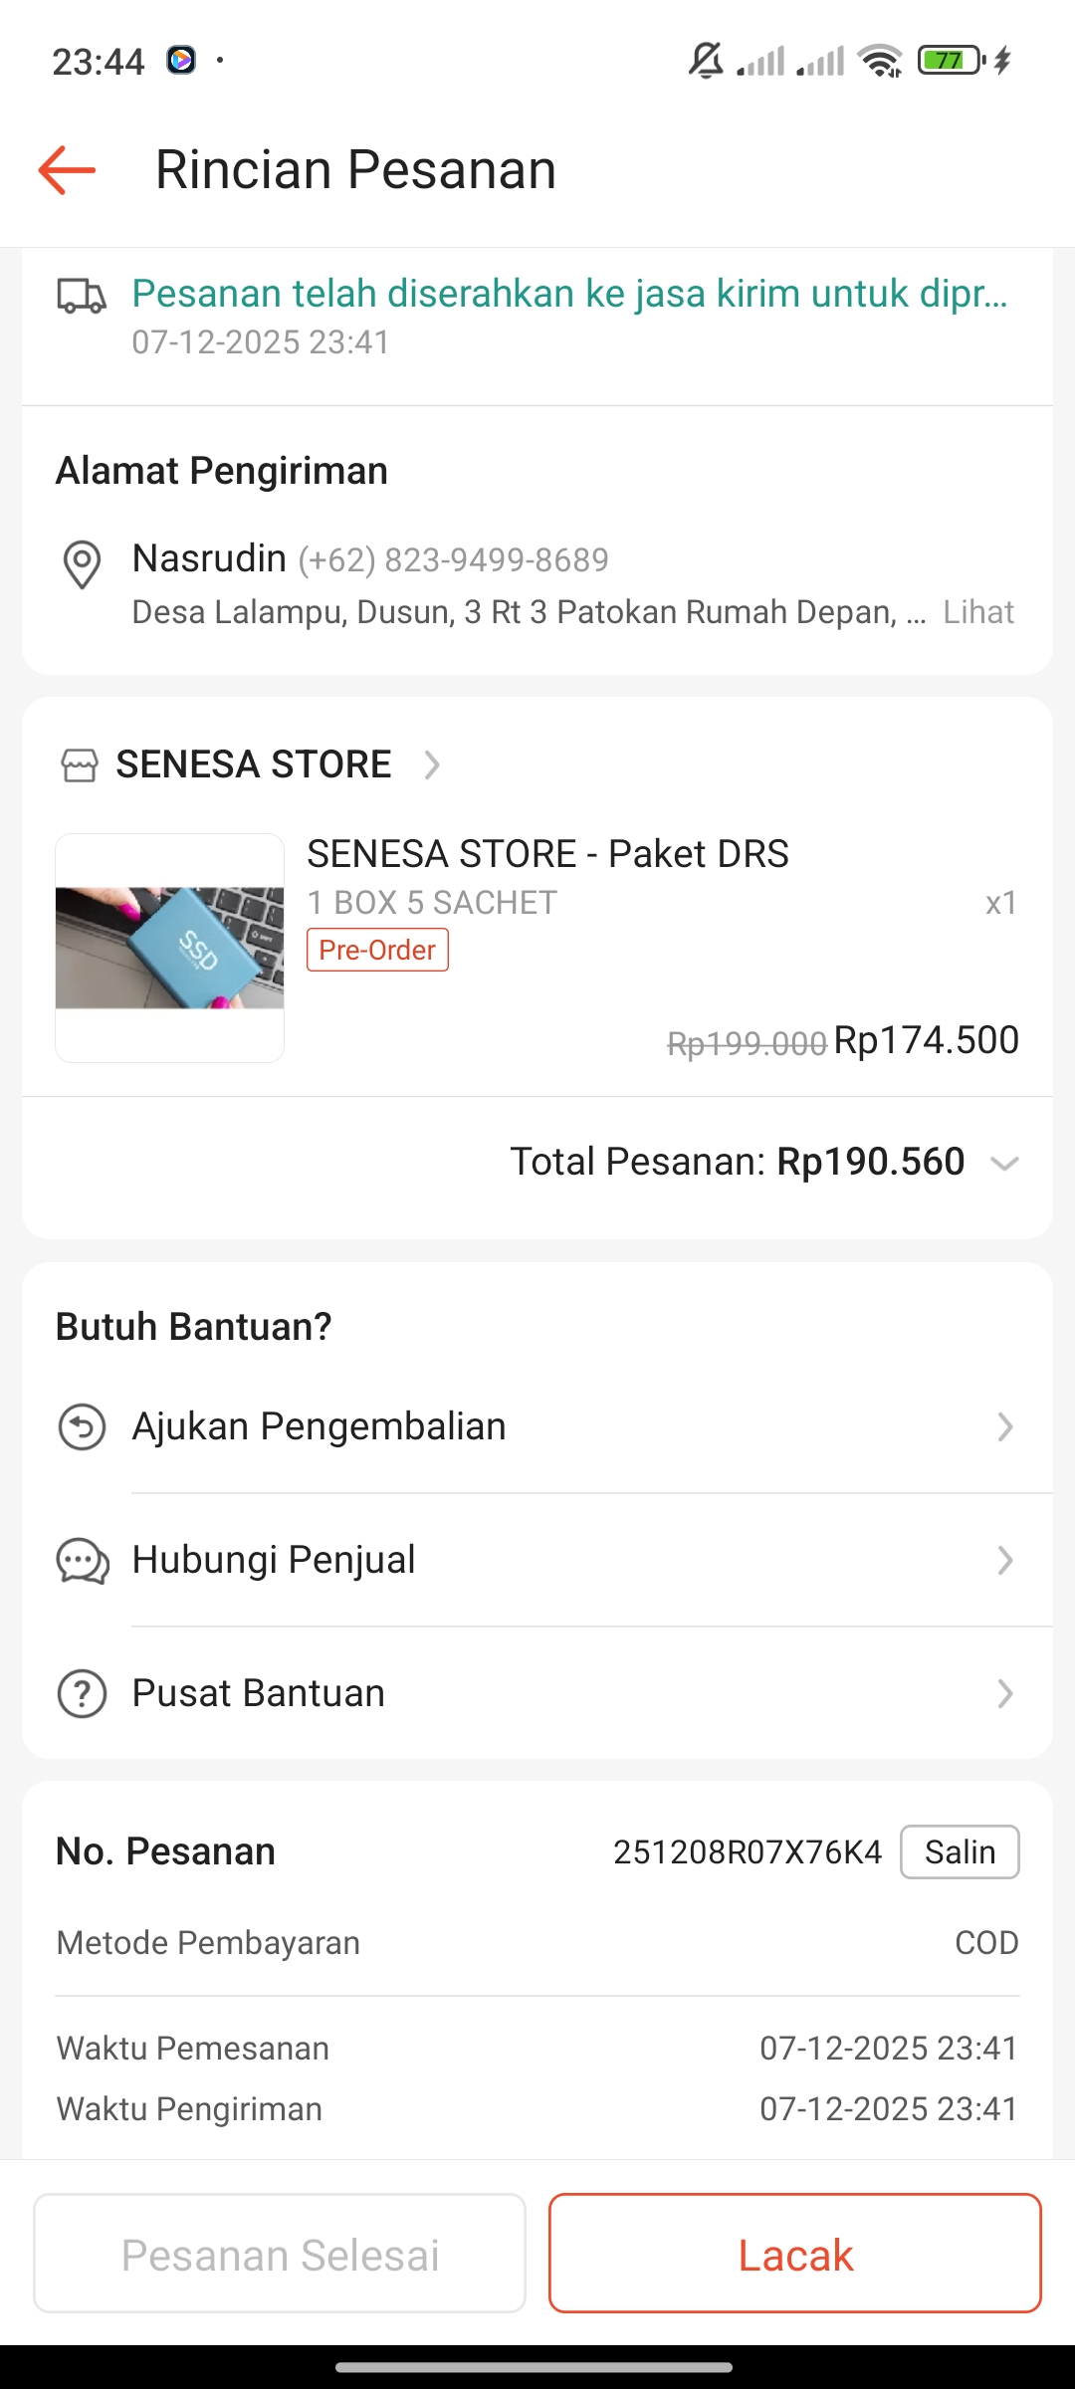This screenshot has width=1075, height=2389.
Task: Open the SSD product thumbnail
Action: tap(170, 948)
